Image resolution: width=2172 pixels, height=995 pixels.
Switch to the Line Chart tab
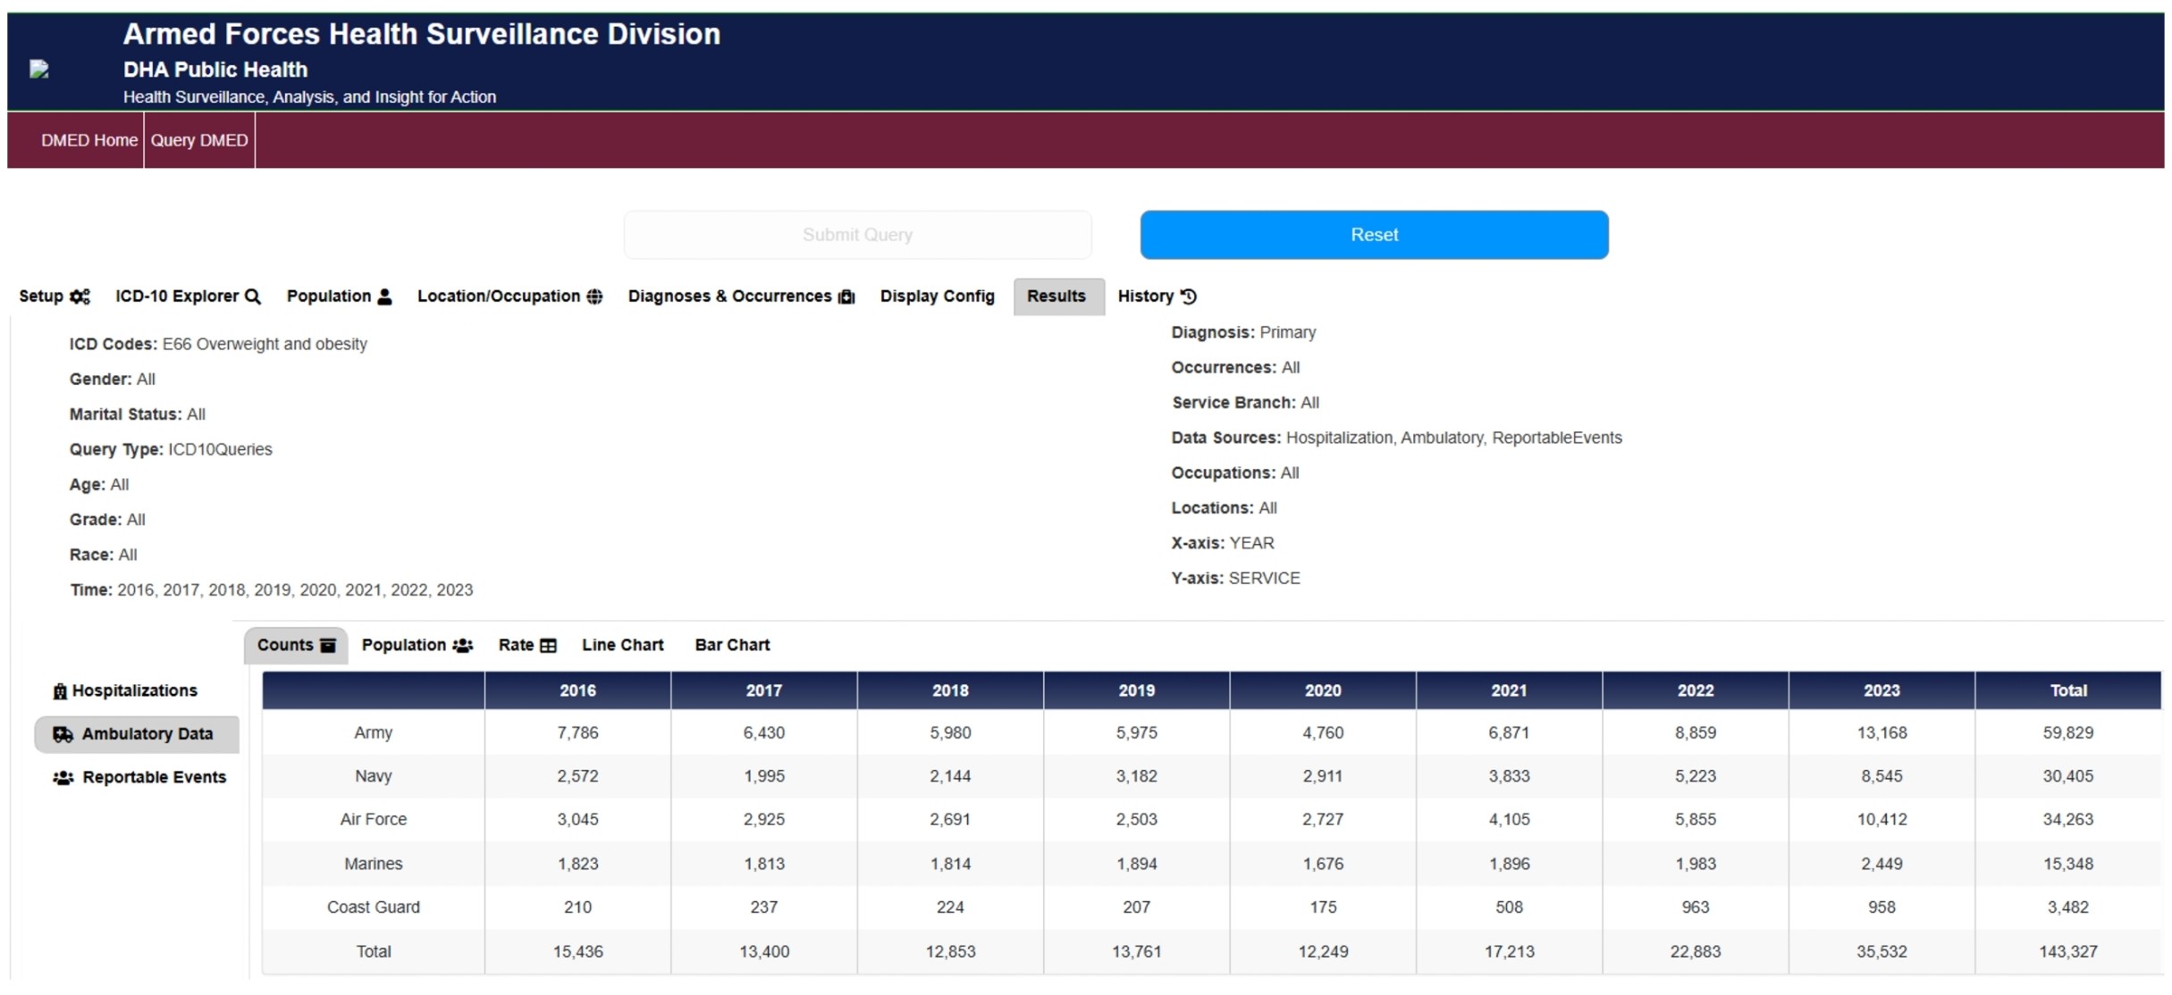coord(622,645)
